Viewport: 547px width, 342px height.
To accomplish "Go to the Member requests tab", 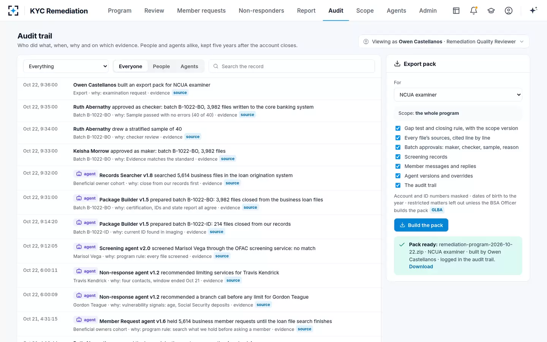I will coord(201,11).
